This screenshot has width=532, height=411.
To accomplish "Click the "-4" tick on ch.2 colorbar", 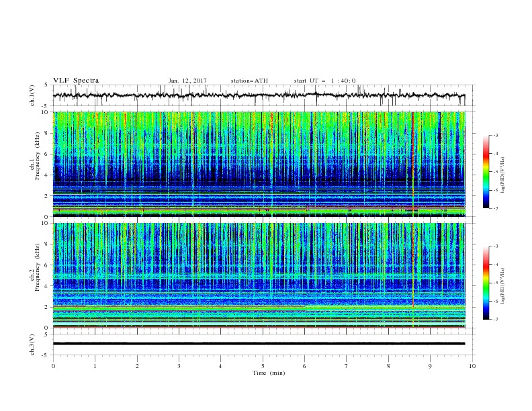I will pyautogui.click(x=496, y=265).
